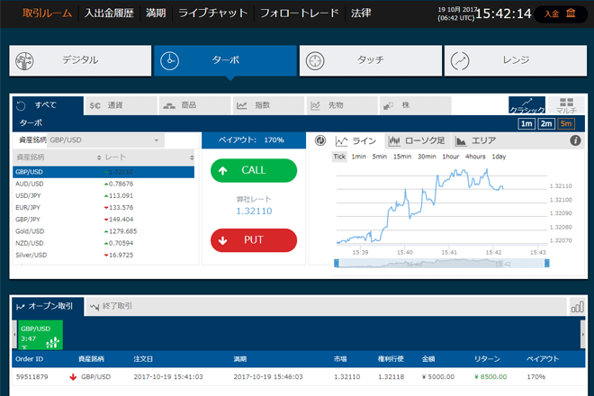The image size is (594, 396).
Task: Filter assets by 商品
Action: pos(194,105)
